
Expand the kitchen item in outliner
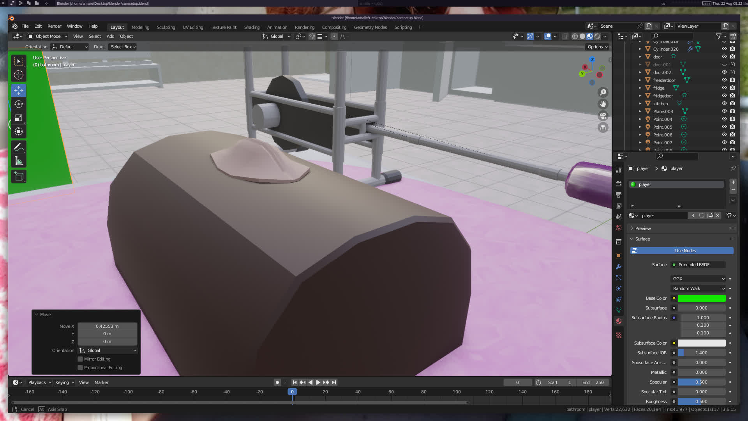pyautogui.click(x=640, y=104)
